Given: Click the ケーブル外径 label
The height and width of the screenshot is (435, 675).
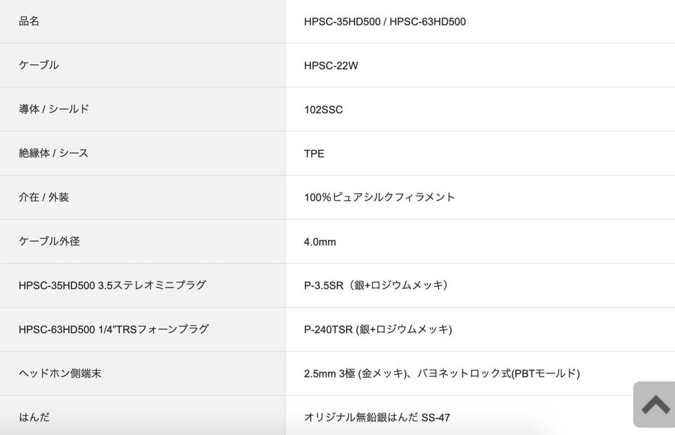Looking at the screenshot, I should click(x=49, y=241).
